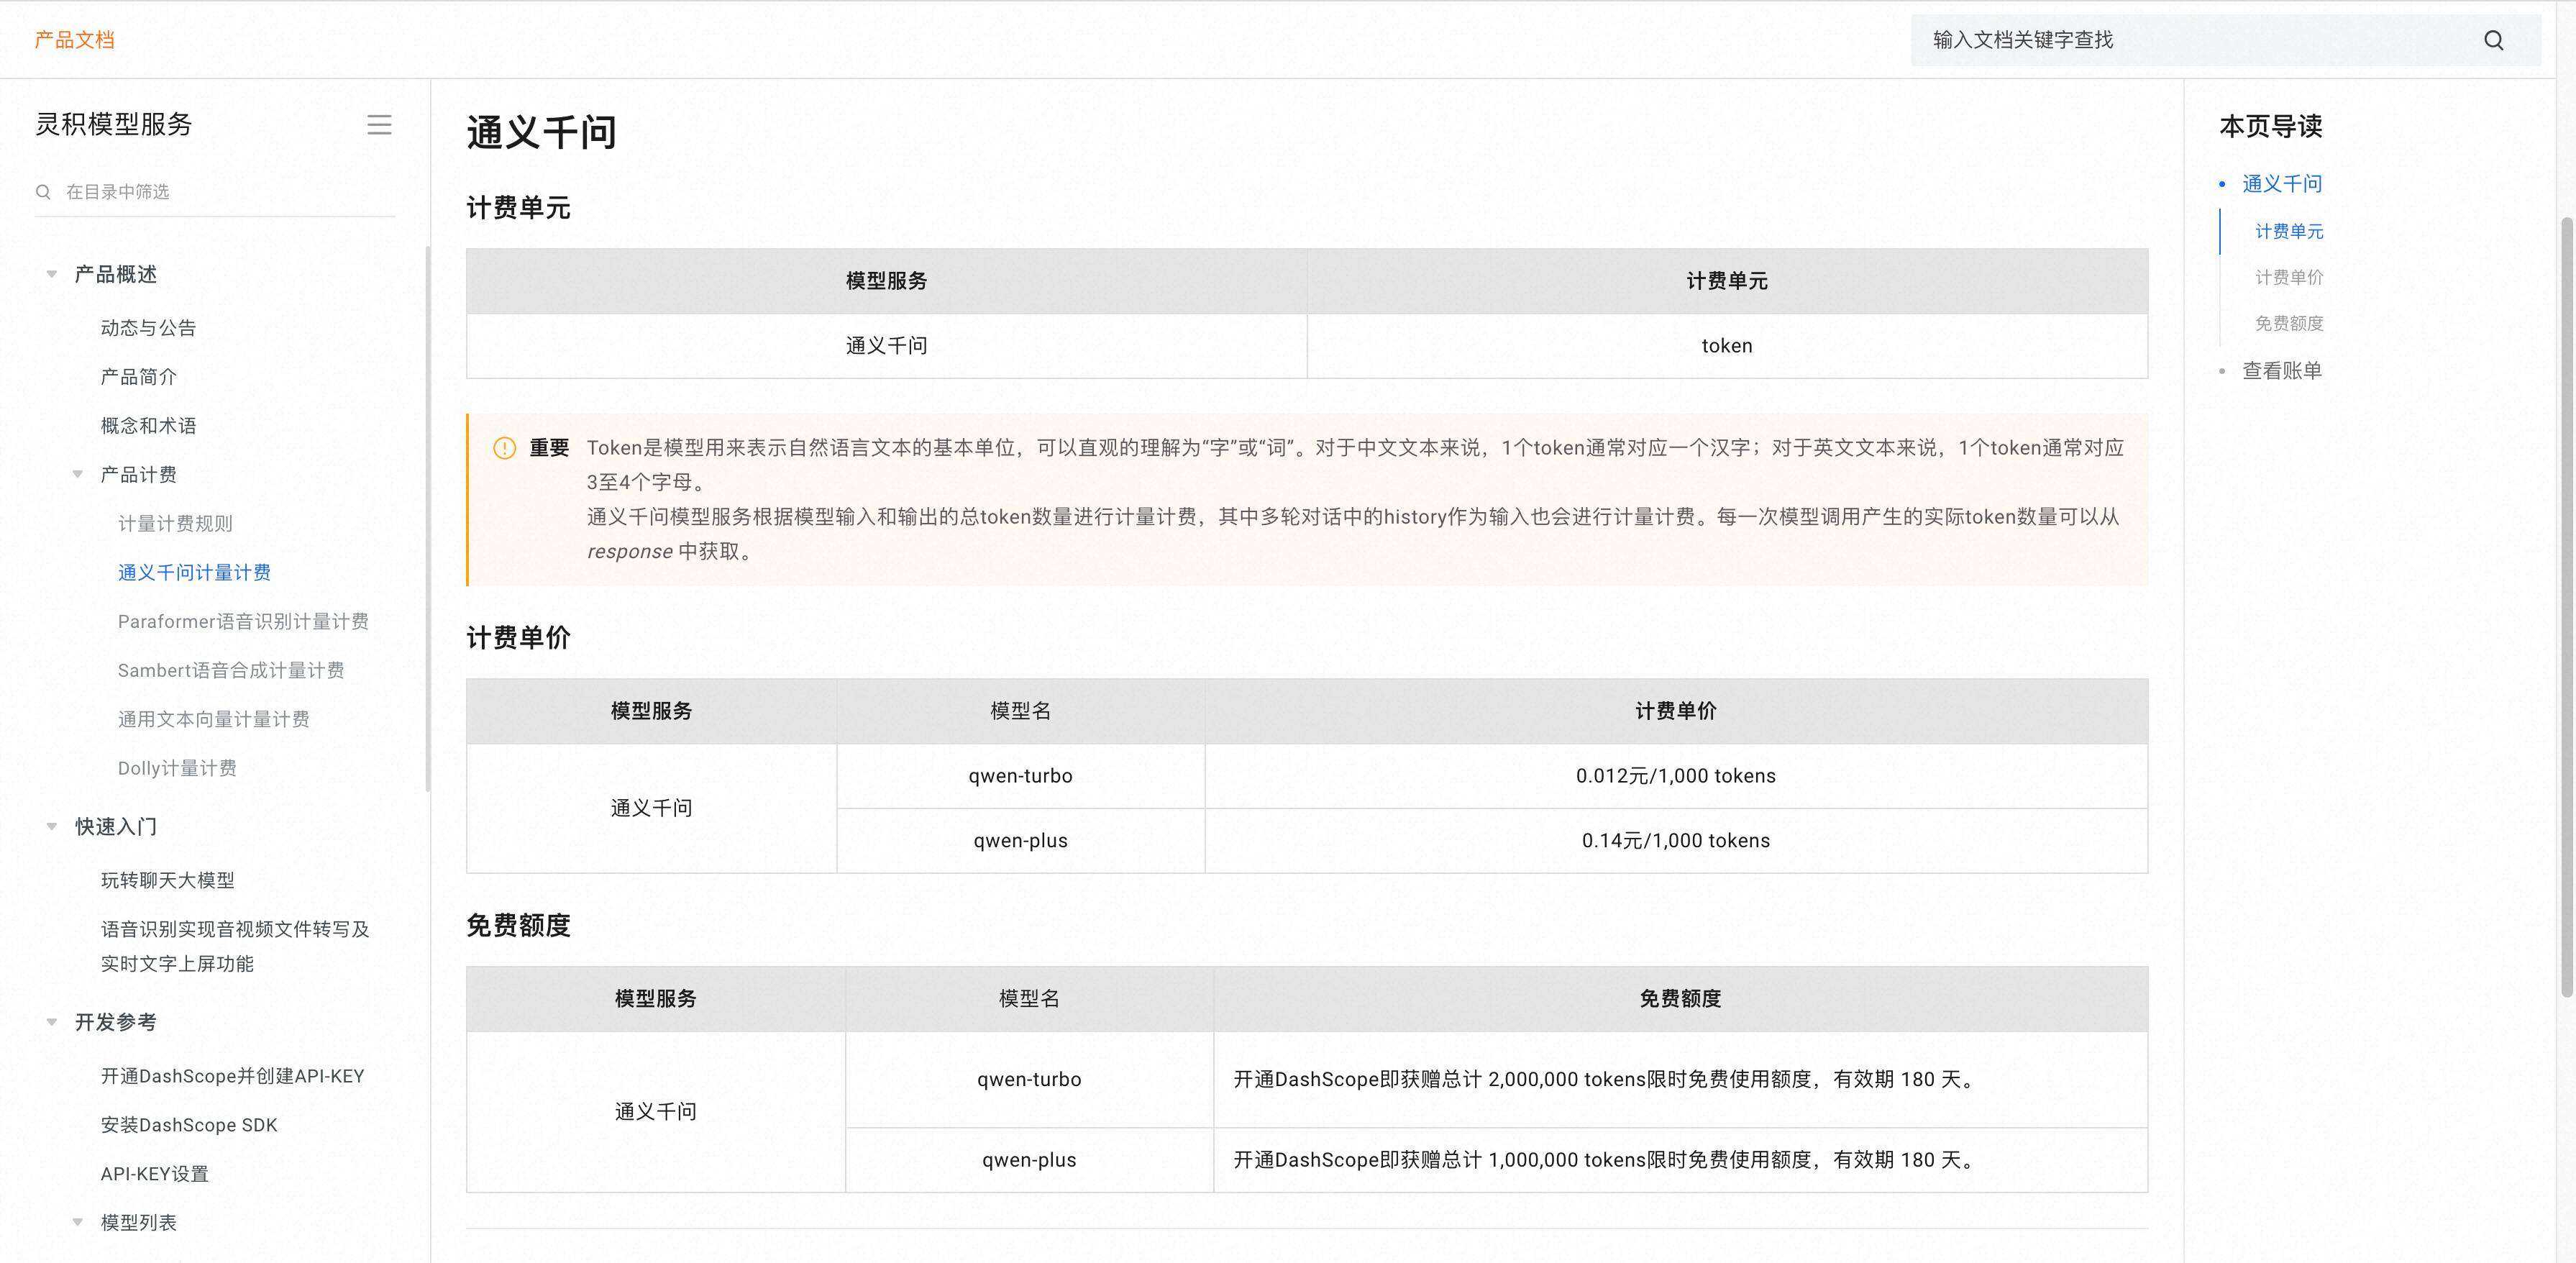Click the orange important warning icon
The width and height of the screenshot is (2576, 1263).
(x=505, y=448)
